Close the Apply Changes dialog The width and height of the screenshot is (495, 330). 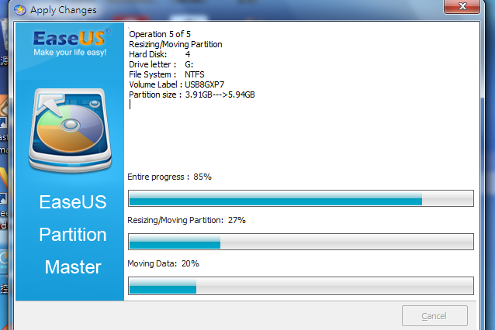click(462, 6)
